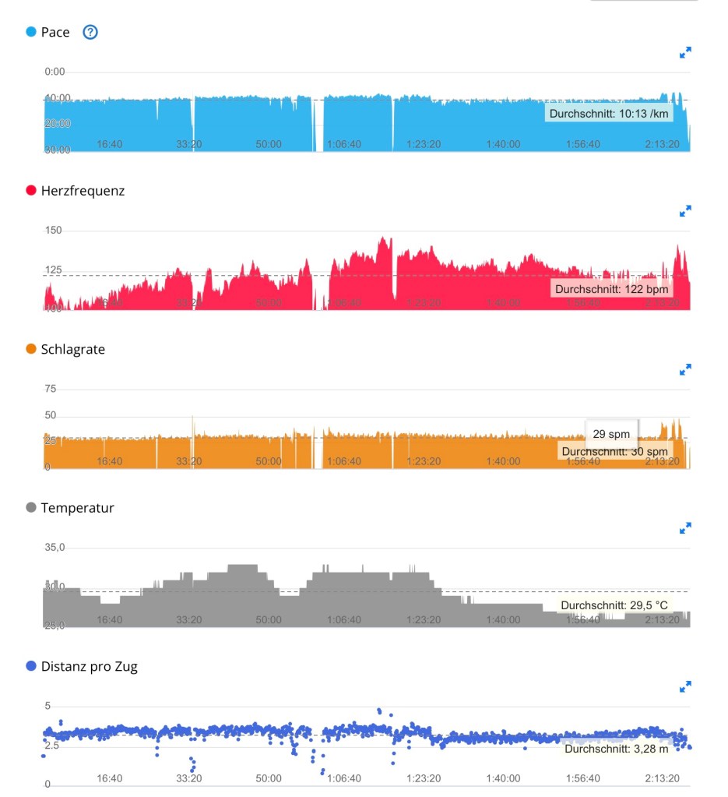The image size is (728, 797).
Task: Expand the Herzfrequenz chart to fullscreen
Action: pyautogui.click(x=685, y=211)
